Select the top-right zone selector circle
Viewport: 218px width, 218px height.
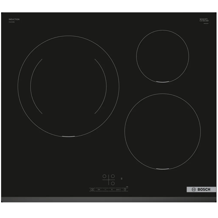tap(113, 176)
